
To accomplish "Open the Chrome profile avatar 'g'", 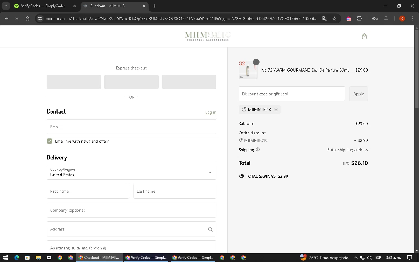I will coord(402,18).
